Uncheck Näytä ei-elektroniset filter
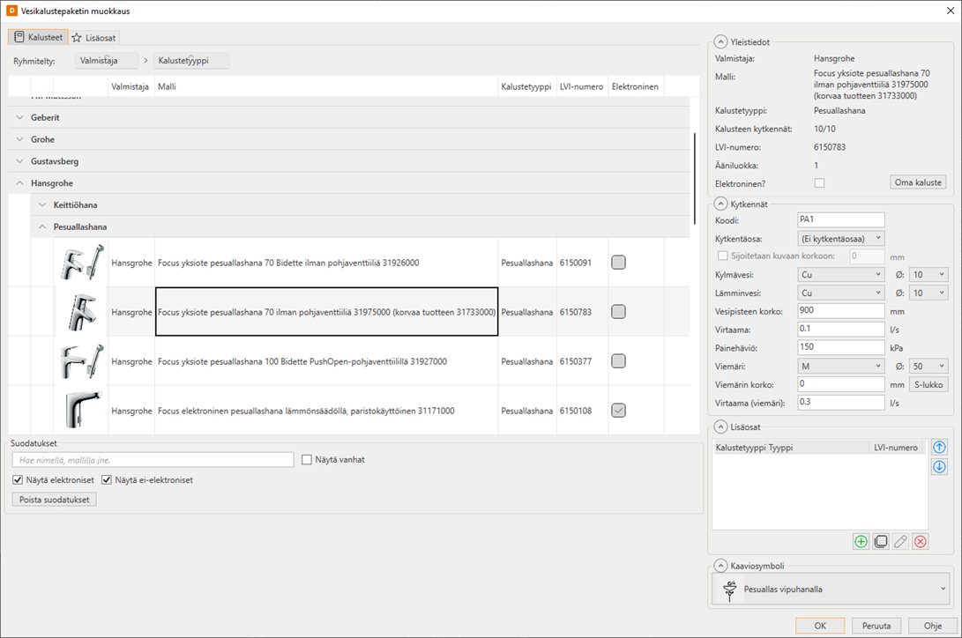 click(107, 480)
